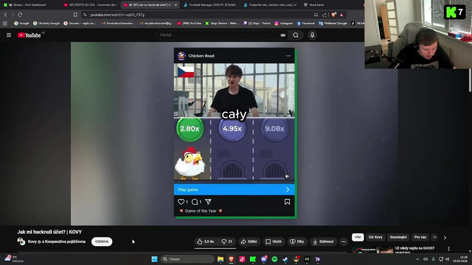Image resolution: width=472 pixels, height=265 pixels.
Task: Open Spotify from the taskbar
Action: click(274, 259)
